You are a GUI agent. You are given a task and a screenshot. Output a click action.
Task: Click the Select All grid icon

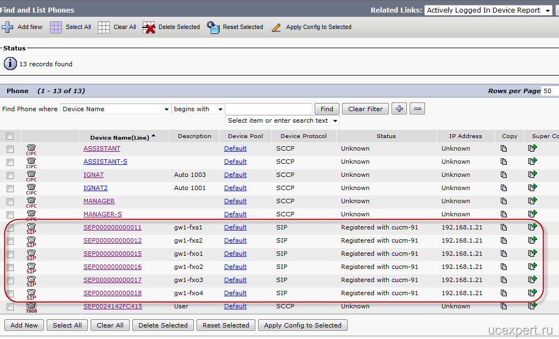tap(56, 27)
